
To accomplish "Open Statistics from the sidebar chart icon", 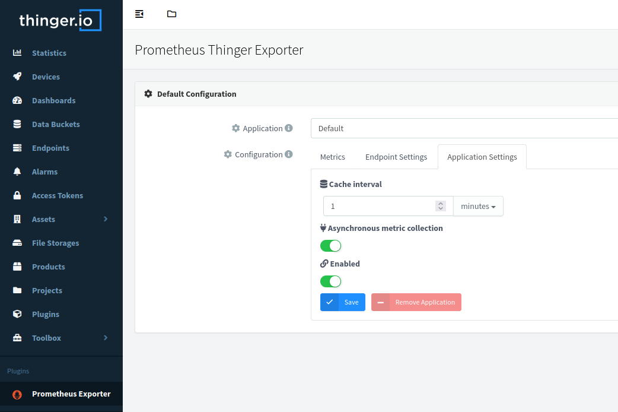I will coord(17,53).
